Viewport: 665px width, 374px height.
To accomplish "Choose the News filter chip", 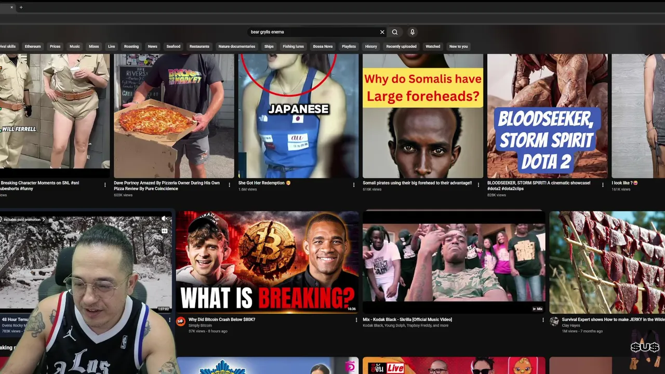I will (152, 46).
